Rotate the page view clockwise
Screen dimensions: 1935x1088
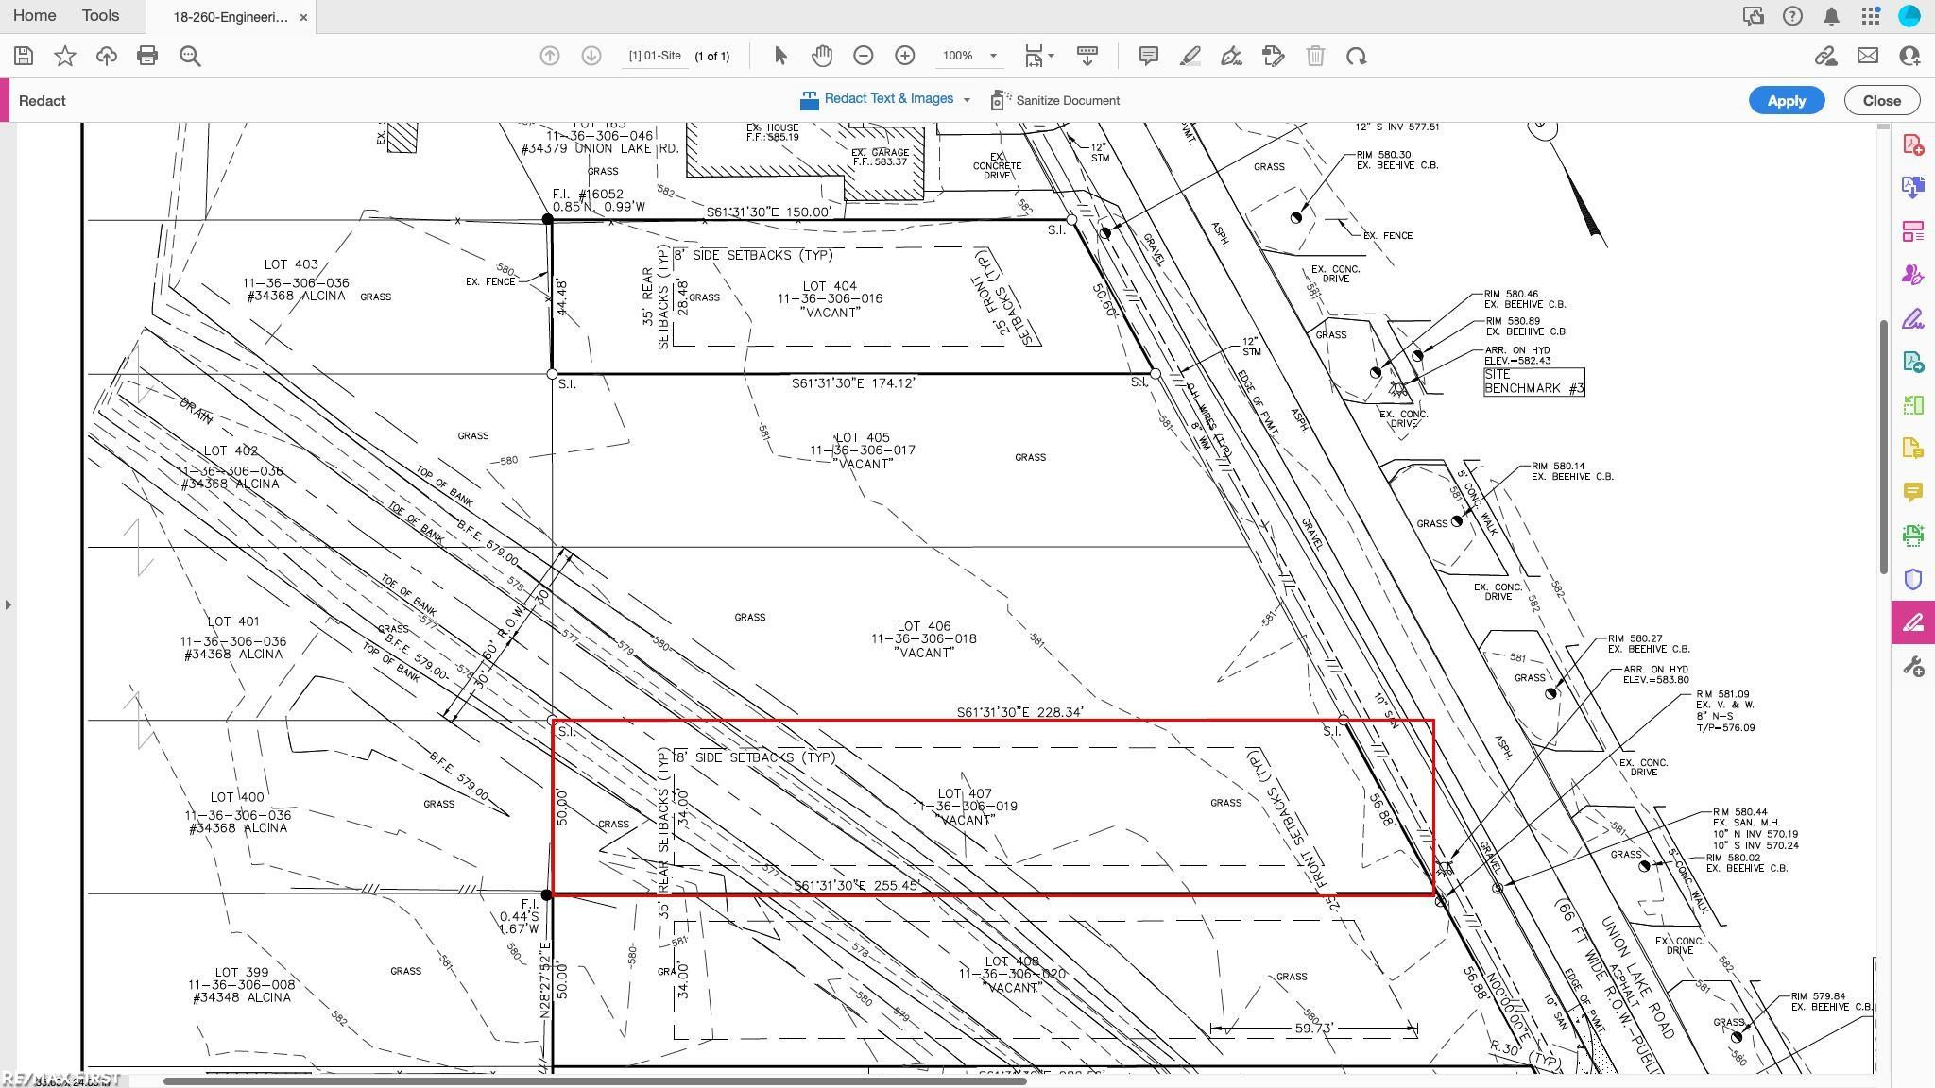point(1356,56)
